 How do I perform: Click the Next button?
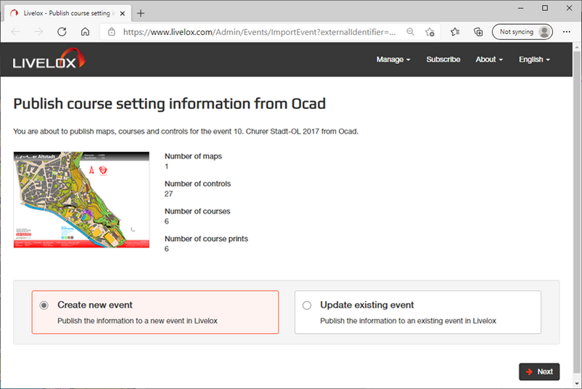(539, 372)
